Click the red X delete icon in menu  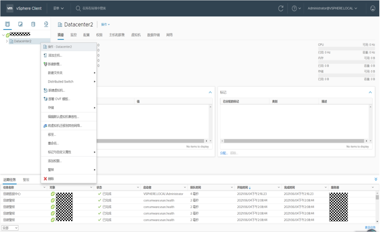pyautogui.click(x=45, y=179)
